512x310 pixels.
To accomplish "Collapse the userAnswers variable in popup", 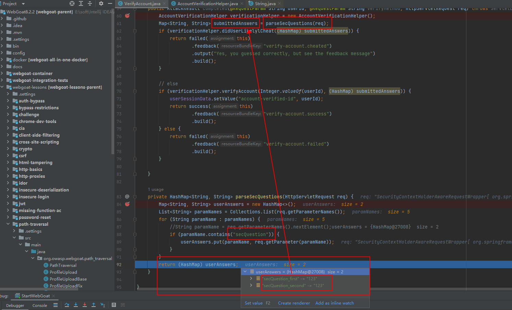I will [245, 272].
